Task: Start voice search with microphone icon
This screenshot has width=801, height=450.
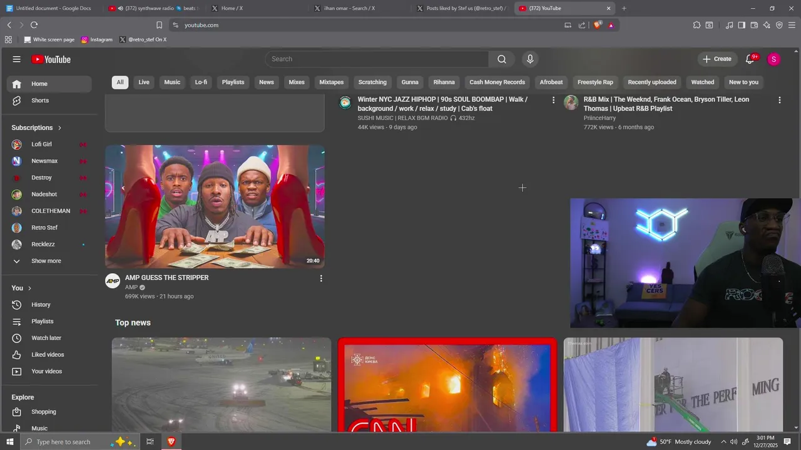Action: click(x=530, y=59)
